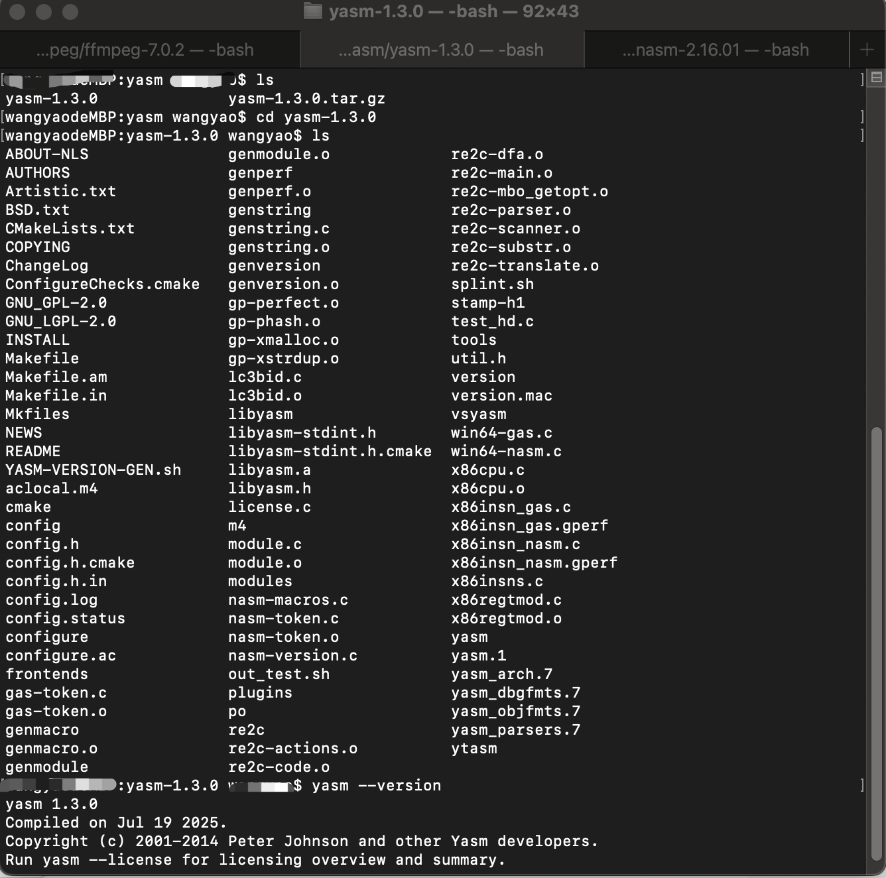Click x86insn_gas.gperf file name
886x878 pixels.
click(x=530, y=525)
